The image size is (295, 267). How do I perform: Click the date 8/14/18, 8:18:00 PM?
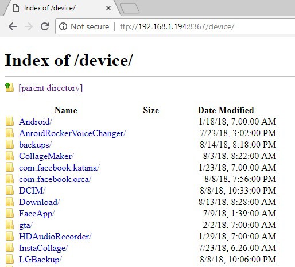tap(238, 145)
